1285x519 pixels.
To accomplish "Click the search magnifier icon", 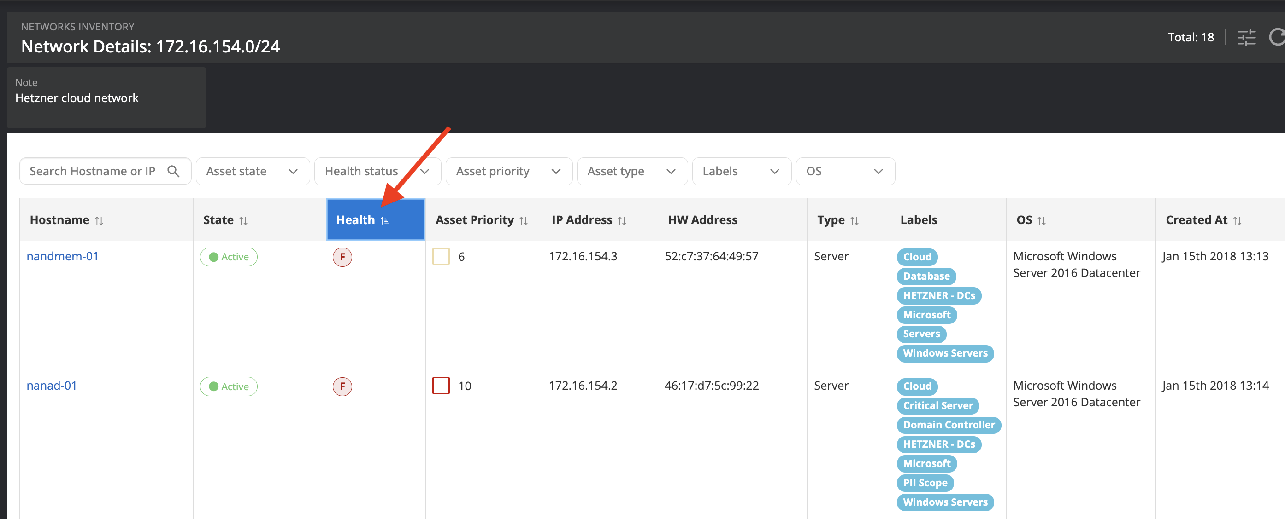I will (173, 171).
